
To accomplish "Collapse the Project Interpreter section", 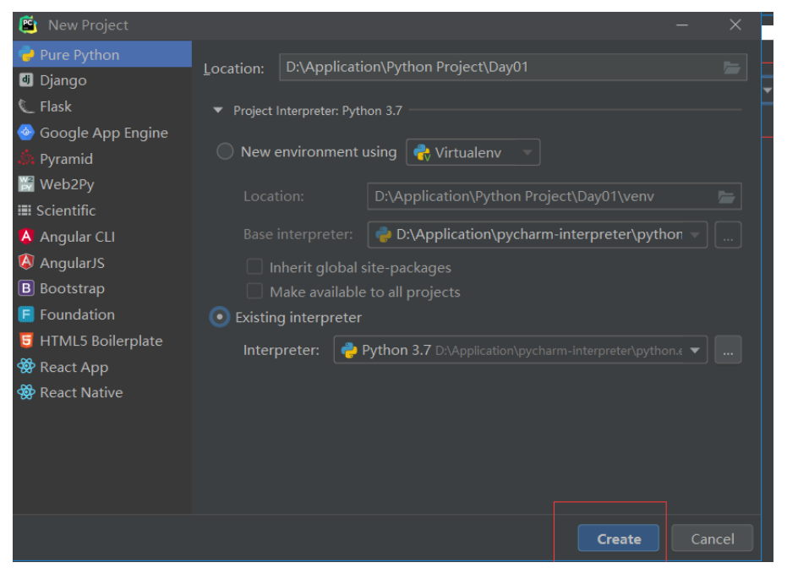I will point(218,111).
